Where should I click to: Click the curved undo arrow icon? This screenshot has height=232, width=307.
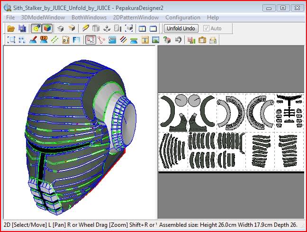point(178,40)
